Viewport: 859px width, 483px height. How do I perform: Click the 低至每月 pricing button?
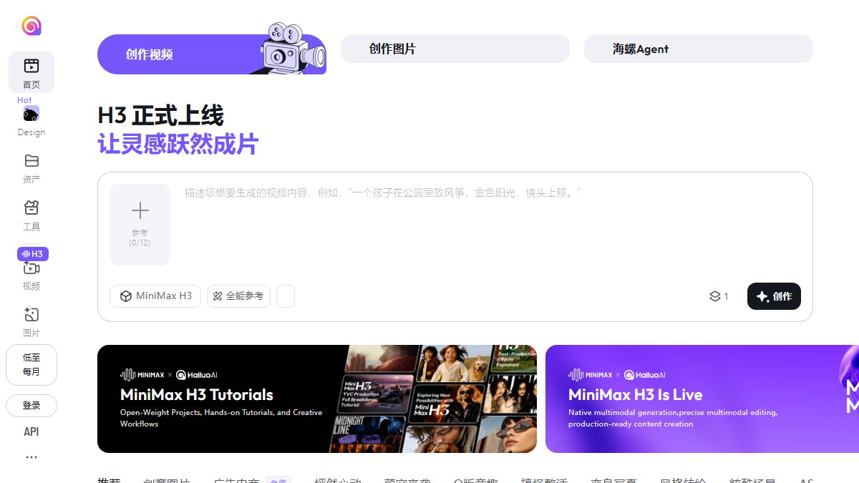click(x=31, y=365)
